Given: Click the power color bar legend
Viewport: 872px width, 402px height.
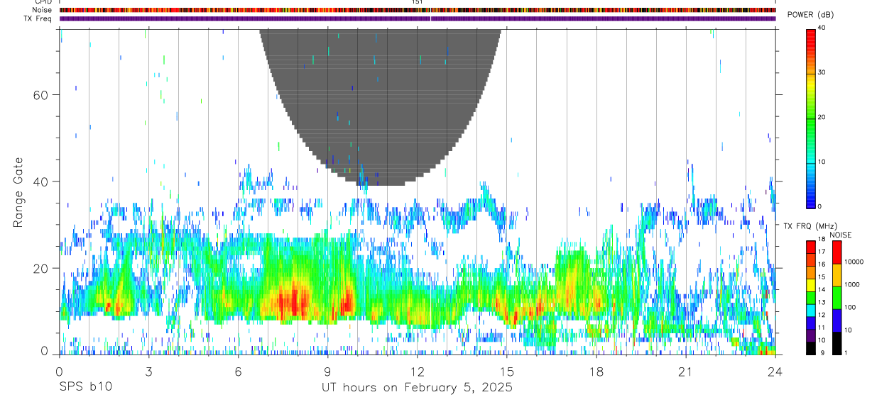Looking at the screenshot, I should pos(810,118).
